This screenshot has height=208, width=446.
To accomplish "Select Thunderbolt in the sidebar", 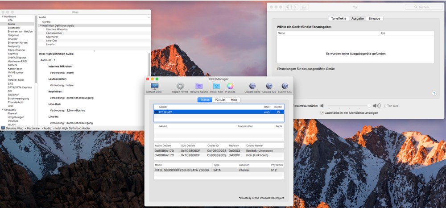I will tap(15, 102).
